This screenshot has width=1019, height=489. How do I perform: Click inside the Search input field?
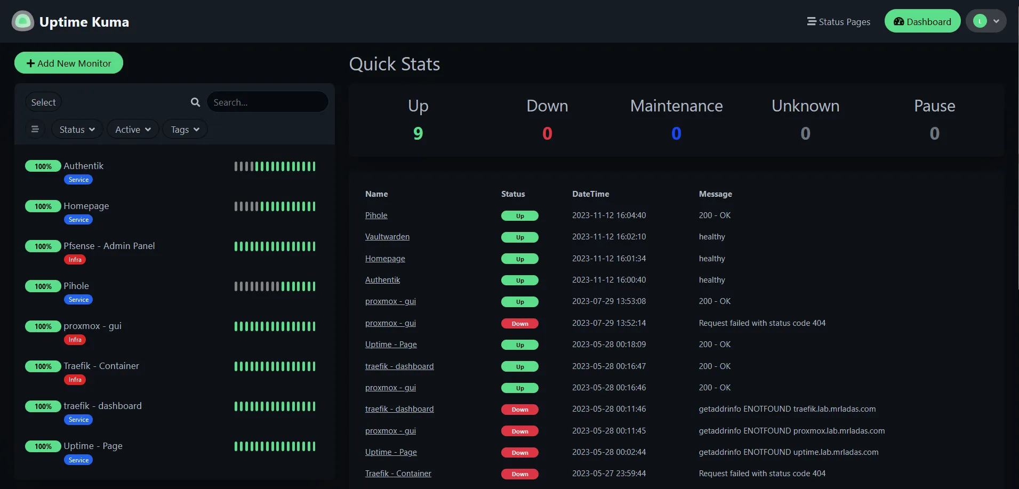[x=267, y=102]
